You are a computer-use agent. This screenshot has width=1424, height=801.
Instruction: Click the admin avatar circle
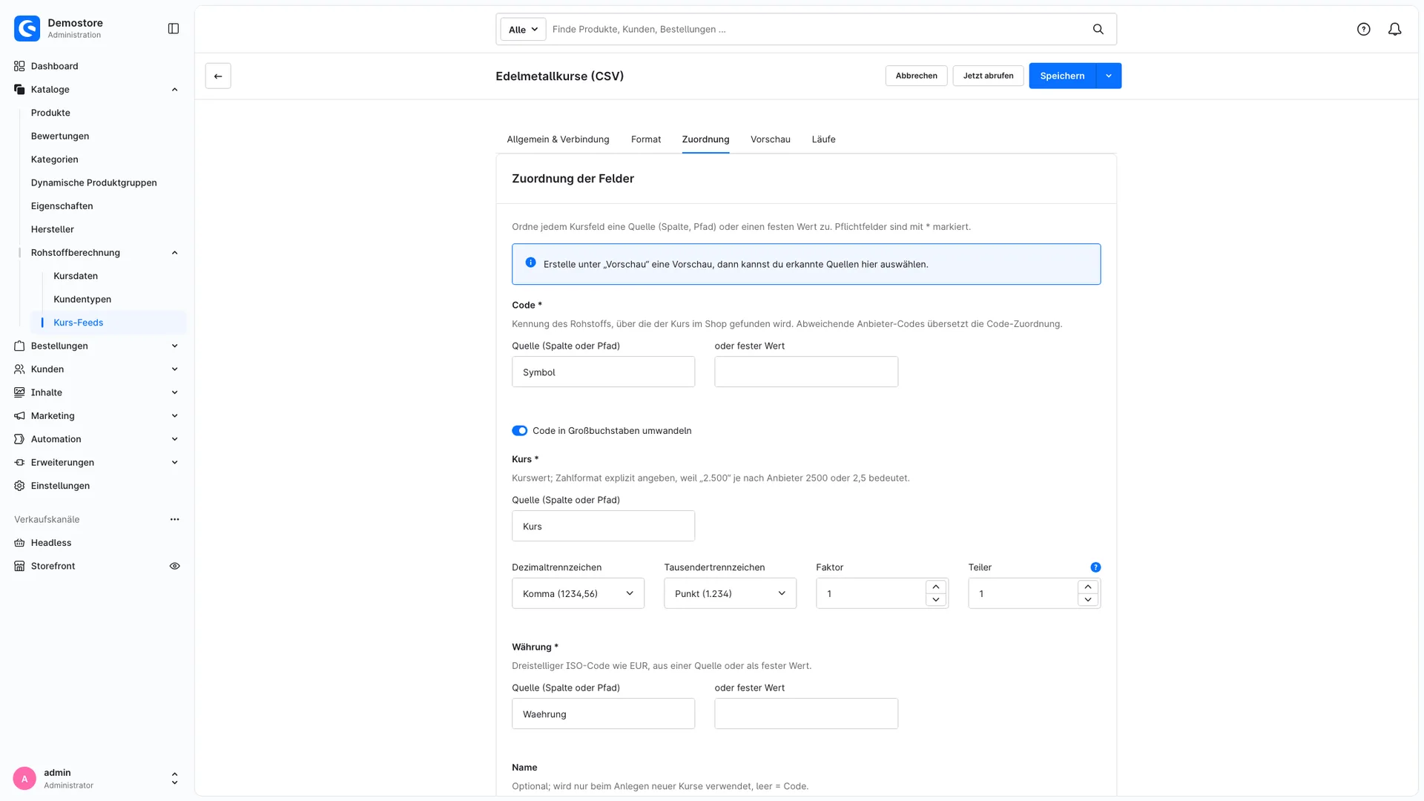pyautogui.click(x=24, y=779)
